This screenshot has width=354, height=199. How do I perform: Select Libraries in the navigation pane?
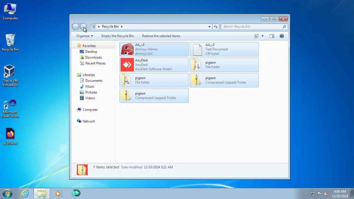88,75
